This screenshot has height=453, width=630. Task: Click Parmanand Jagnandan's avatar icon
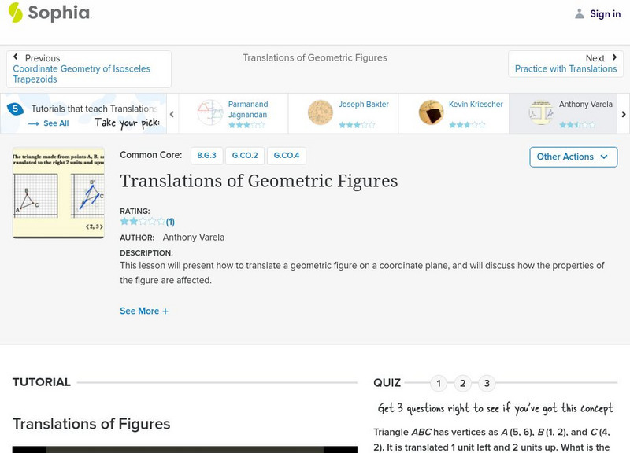210,113
